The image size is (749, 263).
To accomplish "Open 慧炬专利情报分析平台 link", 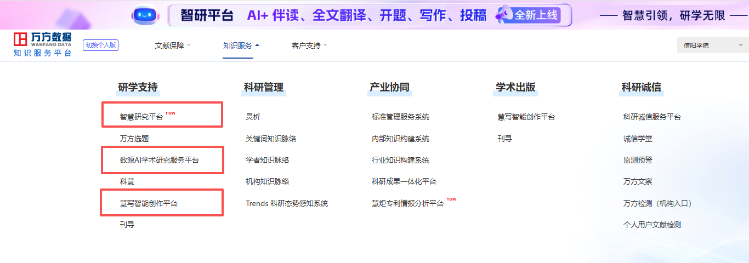I will pyautogui.click(x=407, y=203).
